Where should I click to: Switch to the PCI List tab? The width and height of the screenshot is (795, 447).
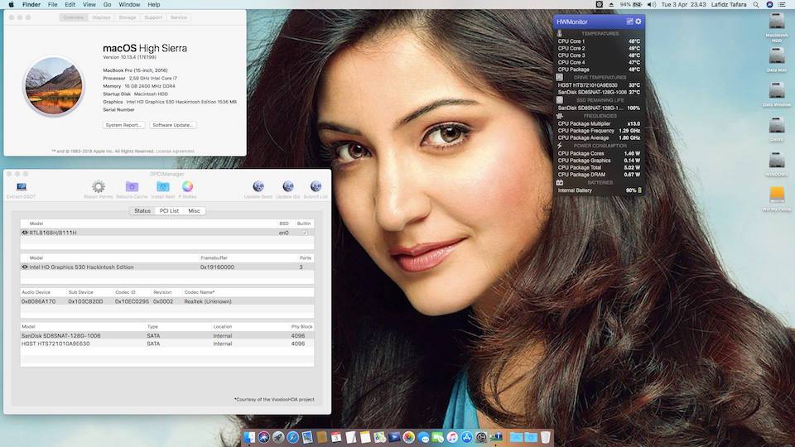click(x=169, y=211)
